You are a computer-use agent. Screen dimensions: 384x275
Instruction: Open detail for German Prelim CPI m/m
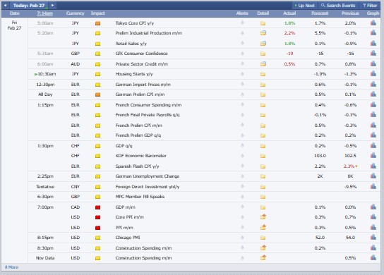click(x=263, y=94)
